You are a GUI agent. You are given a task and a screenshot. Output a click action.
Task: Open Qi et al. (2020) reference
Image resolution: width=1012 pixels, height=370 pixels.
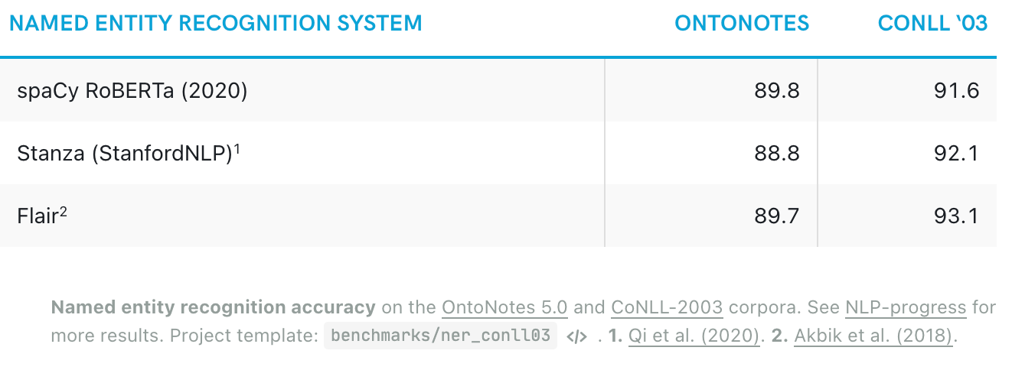[694, 336]
